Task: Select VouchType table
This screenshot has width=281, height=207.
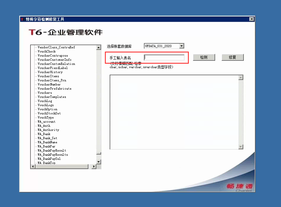Action: (x=46, y=117)
